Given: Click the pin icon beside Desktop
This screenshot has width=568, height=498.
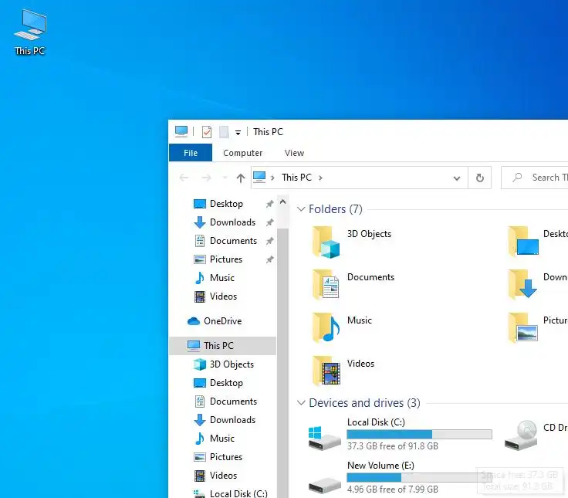Looking at the screenshot, I should coord(269,204).
